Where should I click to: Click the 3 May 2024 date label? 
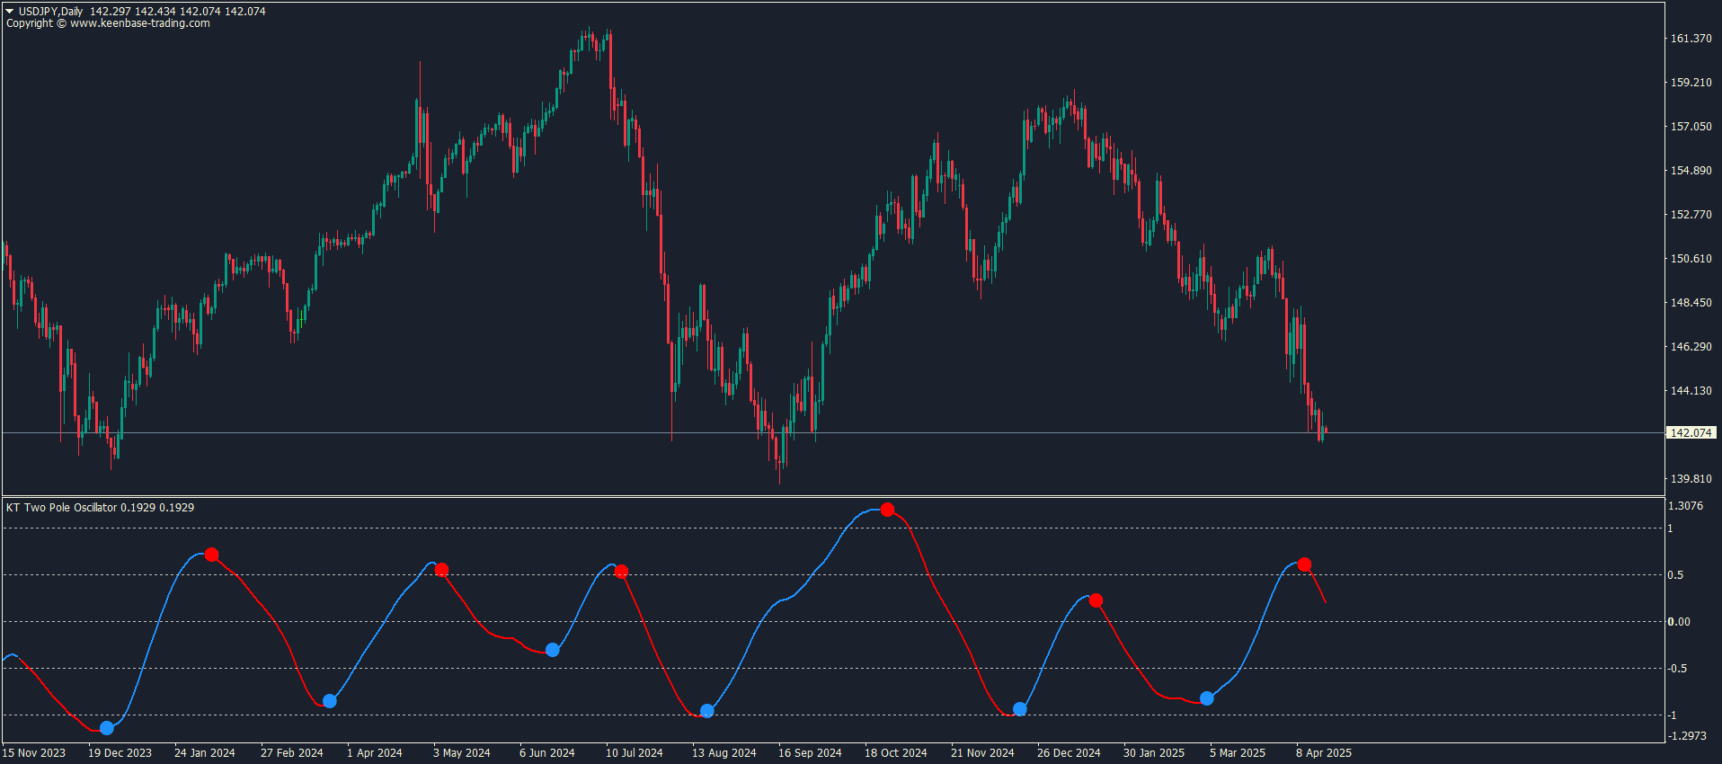pyautogui.click(x=462, y=753)
